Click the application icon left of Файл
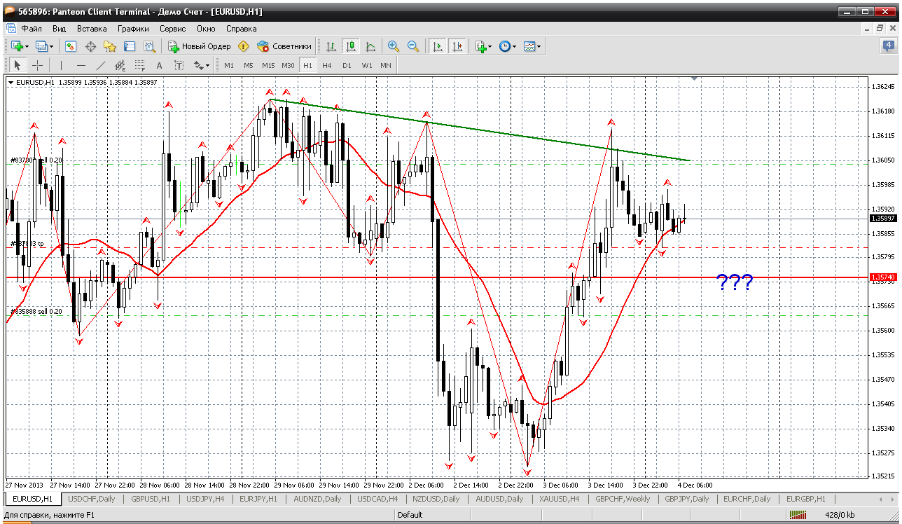This screenshot has width=902, height=524. point(11,29)
